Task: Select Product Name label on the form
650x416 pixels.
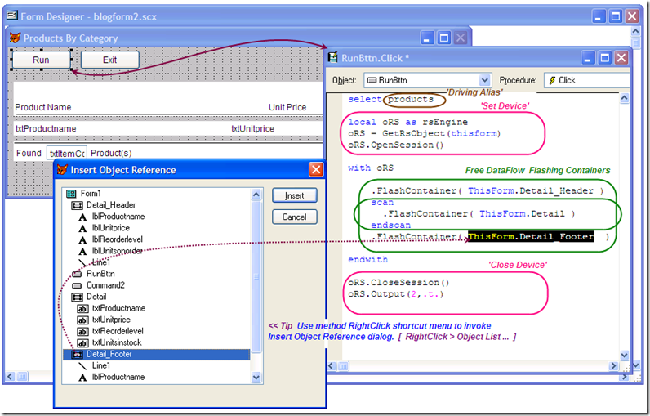Action: 43,107
